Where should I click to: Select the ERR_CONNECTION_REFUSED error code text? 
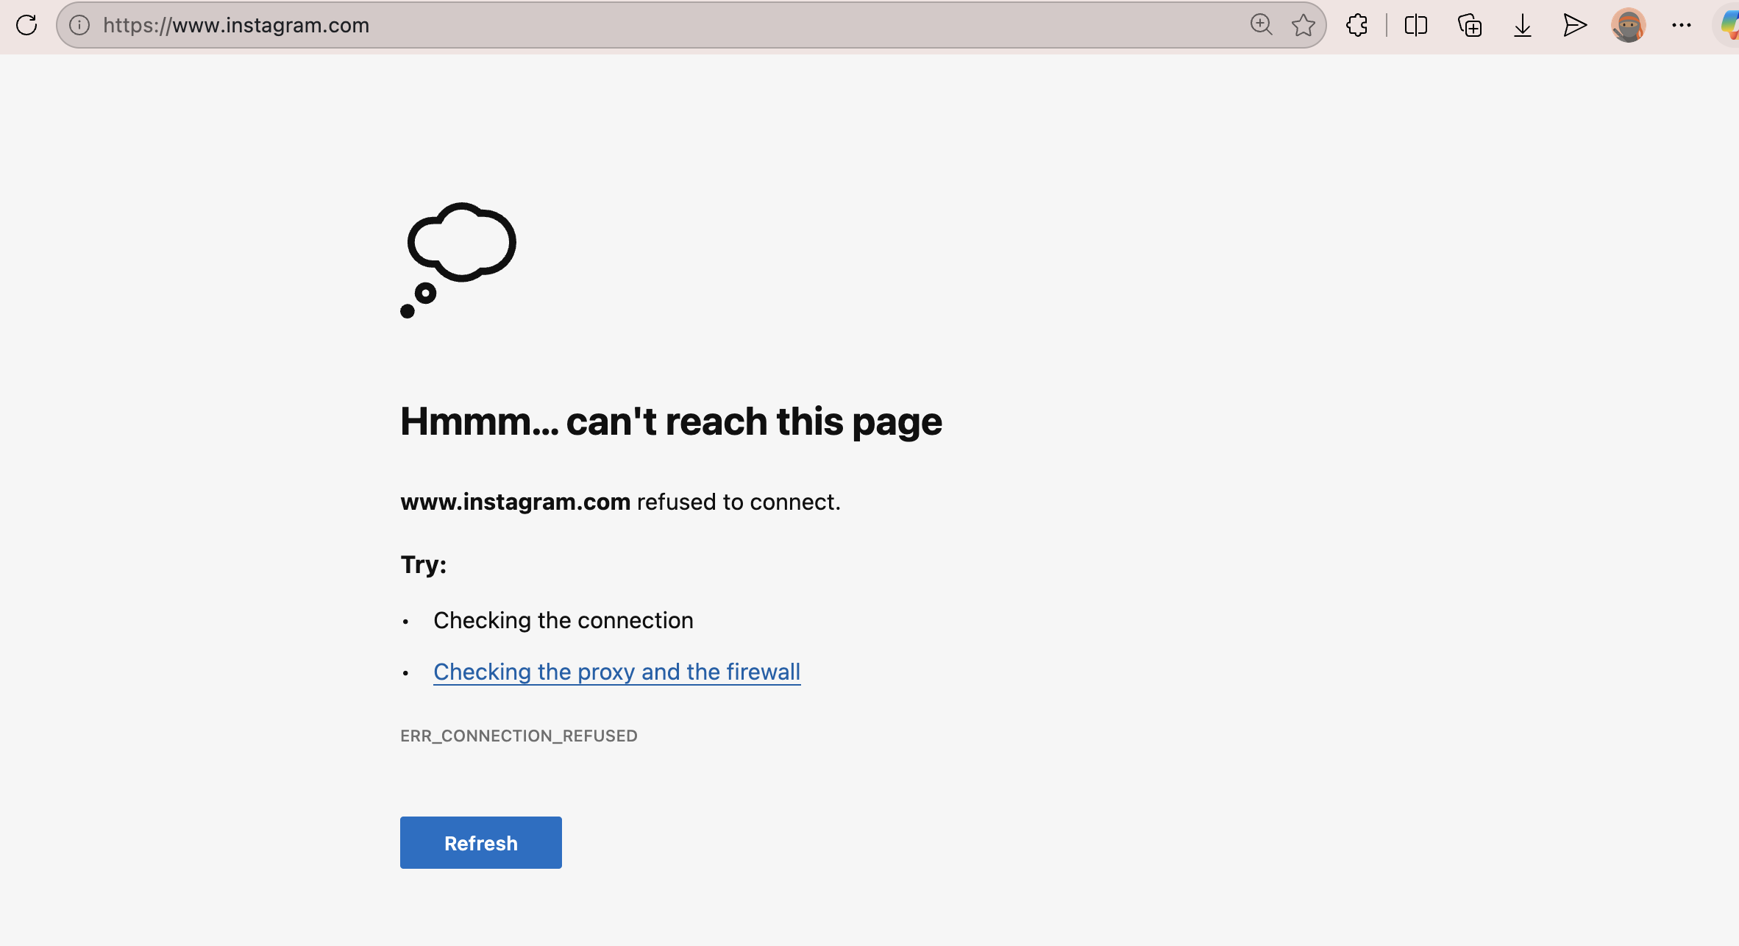click(519, 735)
